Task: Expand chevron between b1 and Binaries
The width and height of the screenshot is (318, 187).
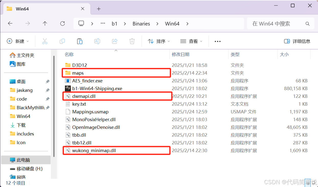Action: pyautogui.click(x=125, y=23)
